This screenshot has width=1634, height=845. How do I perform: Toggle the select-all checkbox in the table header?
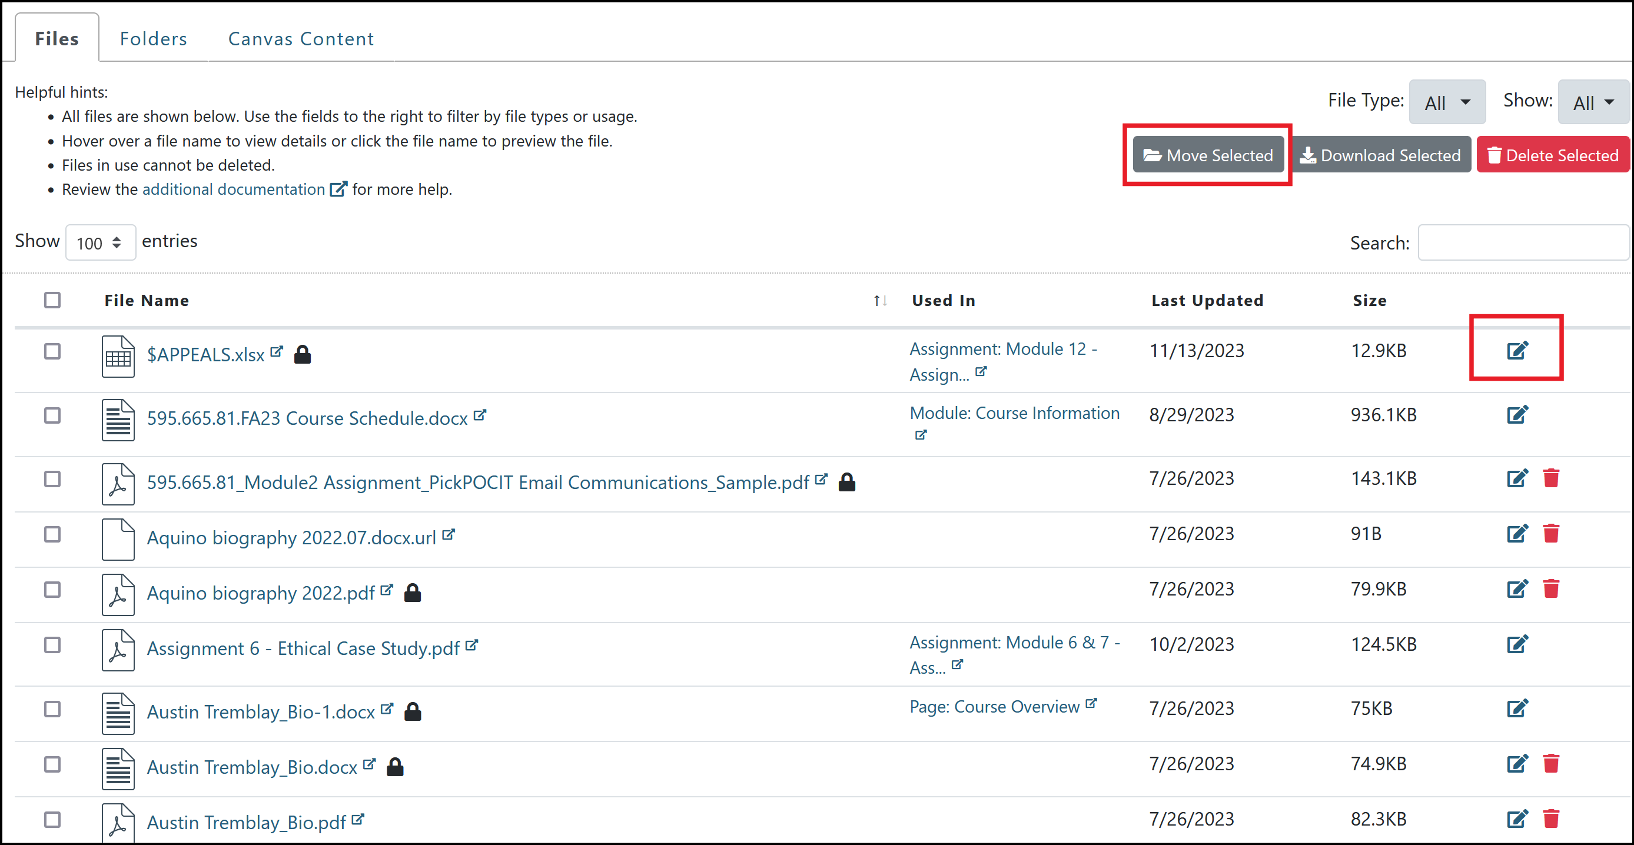click(x=52, y=300)
